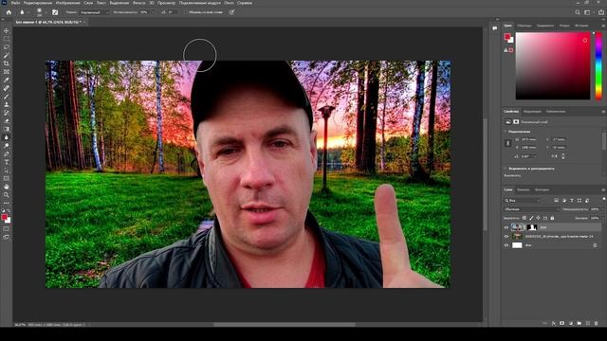Toggle lock image pixels brush icon
Viewport: 607px width, 341px height.
click(531, 218)
